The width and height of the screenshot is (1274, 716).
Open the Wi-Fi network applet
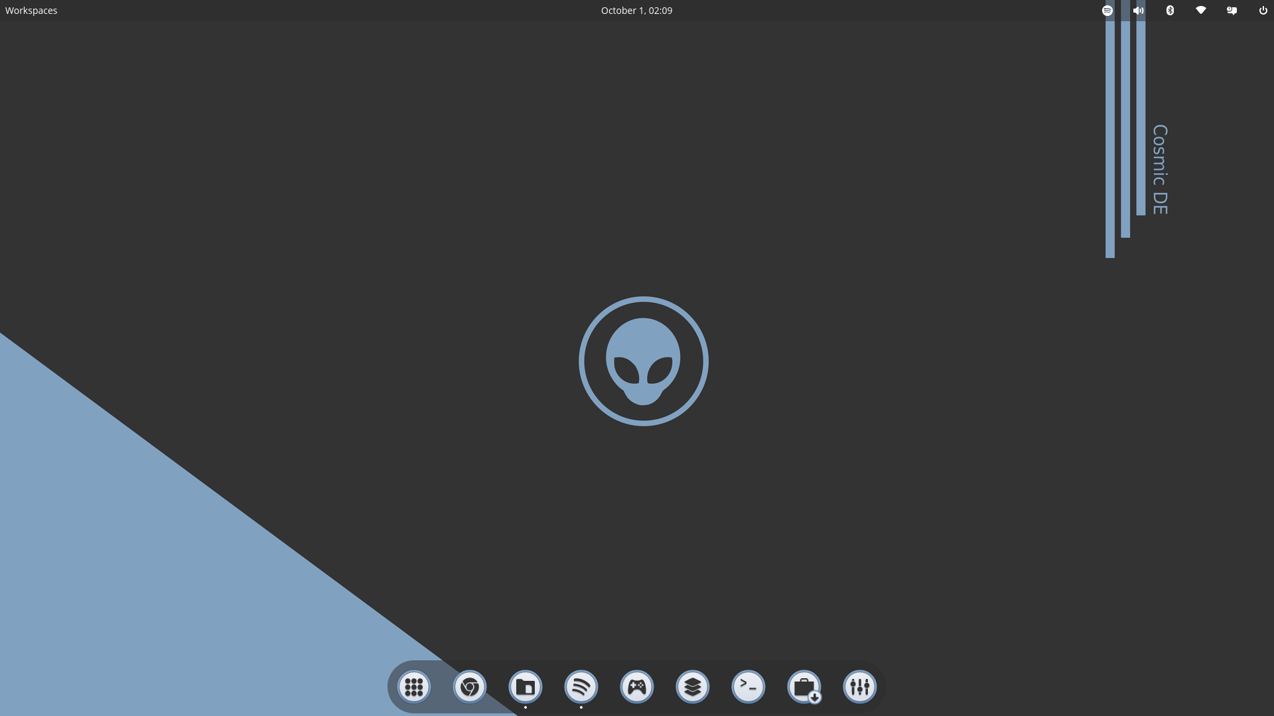1201,11
